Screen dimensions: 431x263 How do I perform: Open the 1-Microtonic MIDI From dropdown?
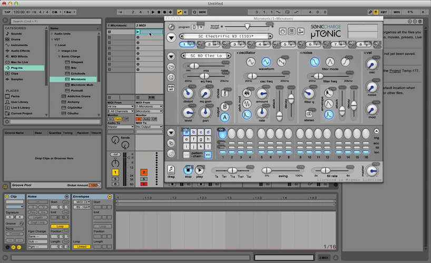(x=149, y=107)
